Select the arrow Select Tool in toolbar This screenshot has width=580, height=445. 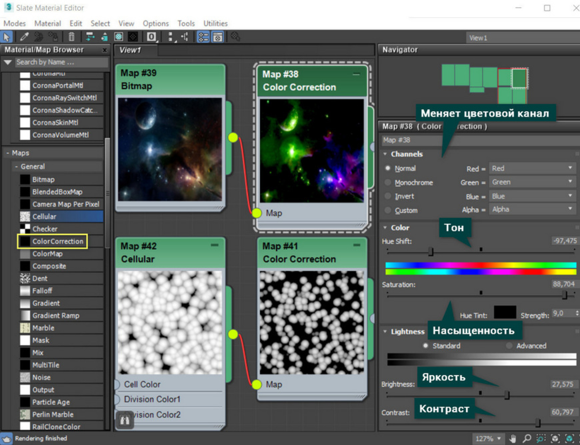click(x=7, y=37)
